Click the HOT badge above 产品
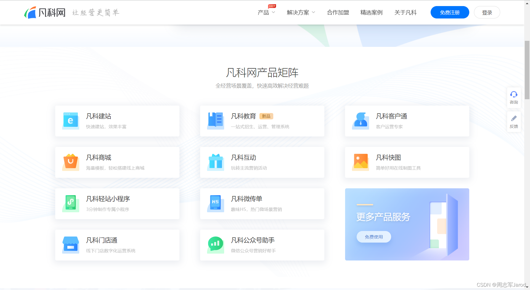This screenshot has width=530, height=290. 272,6
